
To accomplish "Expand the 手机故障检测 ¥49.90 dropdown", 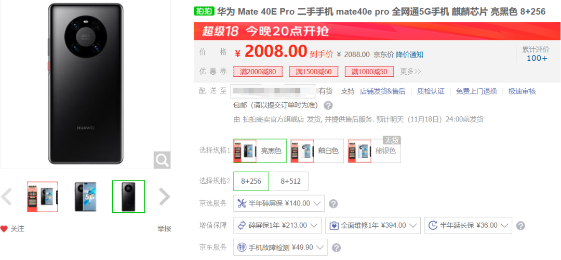I will [x=280, y=247].
